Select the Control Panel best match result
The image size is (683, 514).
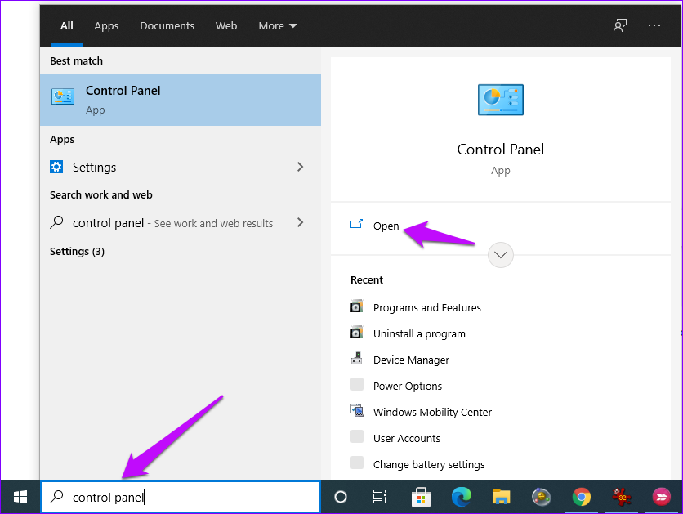click(181, 100)
